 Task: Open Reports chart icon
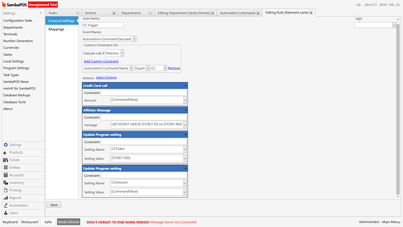(x=6, y=198)
